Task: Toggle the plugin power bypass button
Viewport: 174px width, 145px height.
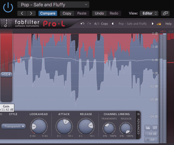Action: coord(8,7)
